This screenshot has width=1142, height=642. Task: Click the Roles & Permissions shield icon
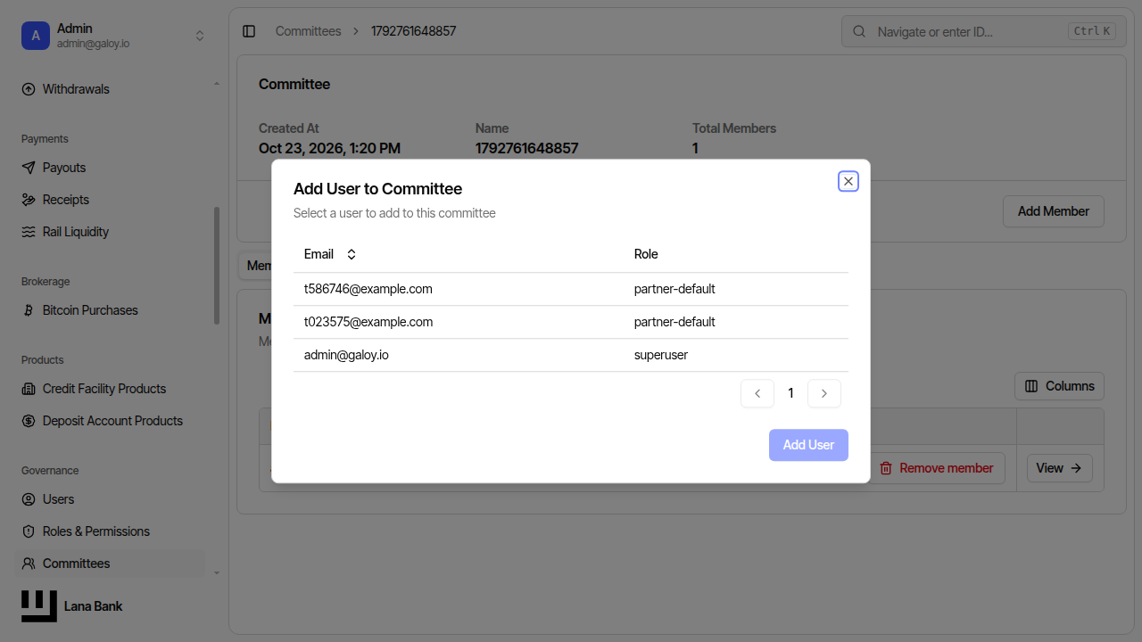point(29,531)
